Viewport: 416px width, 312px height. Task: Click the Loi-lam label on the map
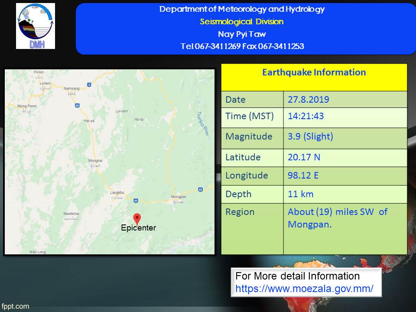(x=121, y=111)
